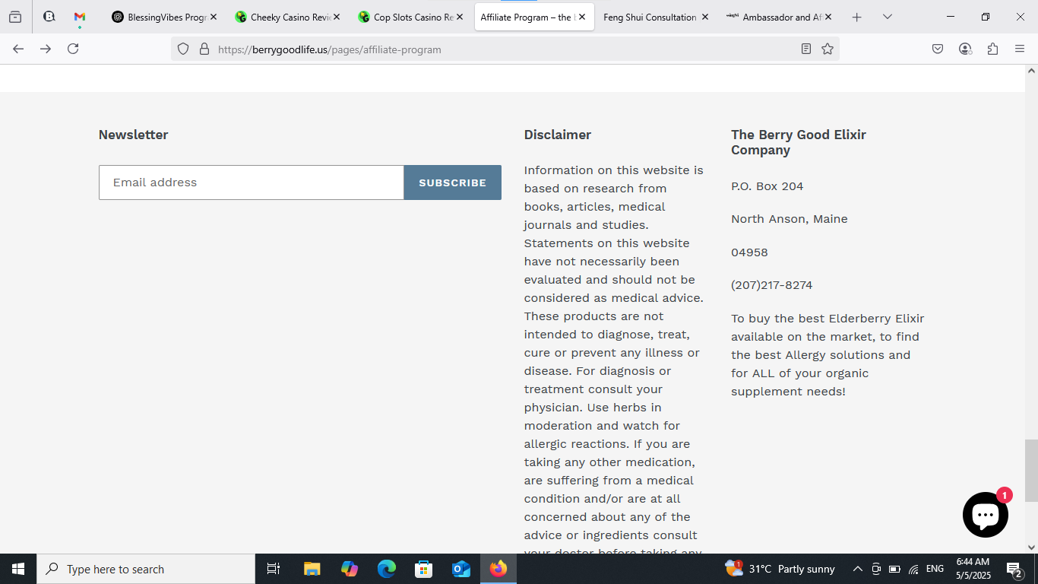Image resolution: width=1038 pixels, height=584 pixels.
Task: Go back to previous page
Action: 18,49
